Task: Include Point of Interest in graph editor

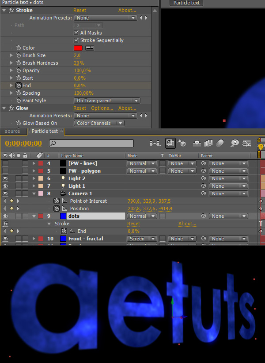Action: click(x=64, y=201)
